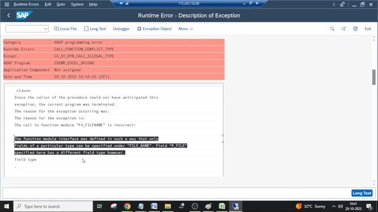378x212 pixels.
Task: Click the 'Not assigned' application component value
Action: tap(67, 70)
